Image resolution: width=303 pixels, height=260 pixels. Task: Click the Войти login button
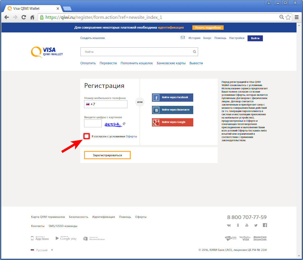point(255,38)
